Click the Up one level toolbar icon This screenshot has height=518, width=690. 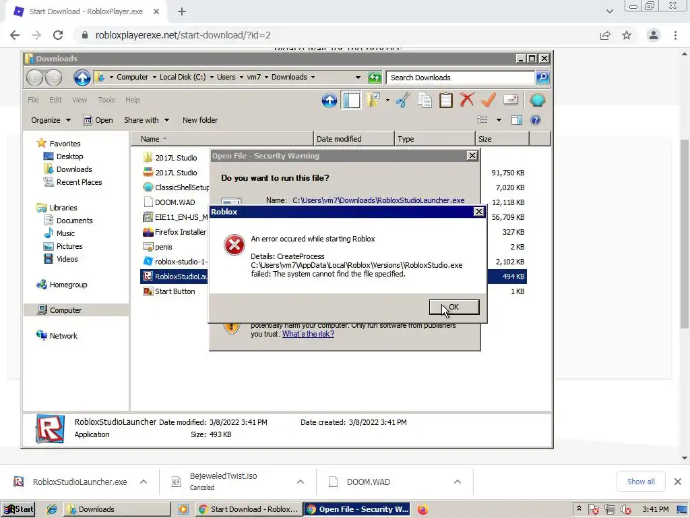pos(329,100)
